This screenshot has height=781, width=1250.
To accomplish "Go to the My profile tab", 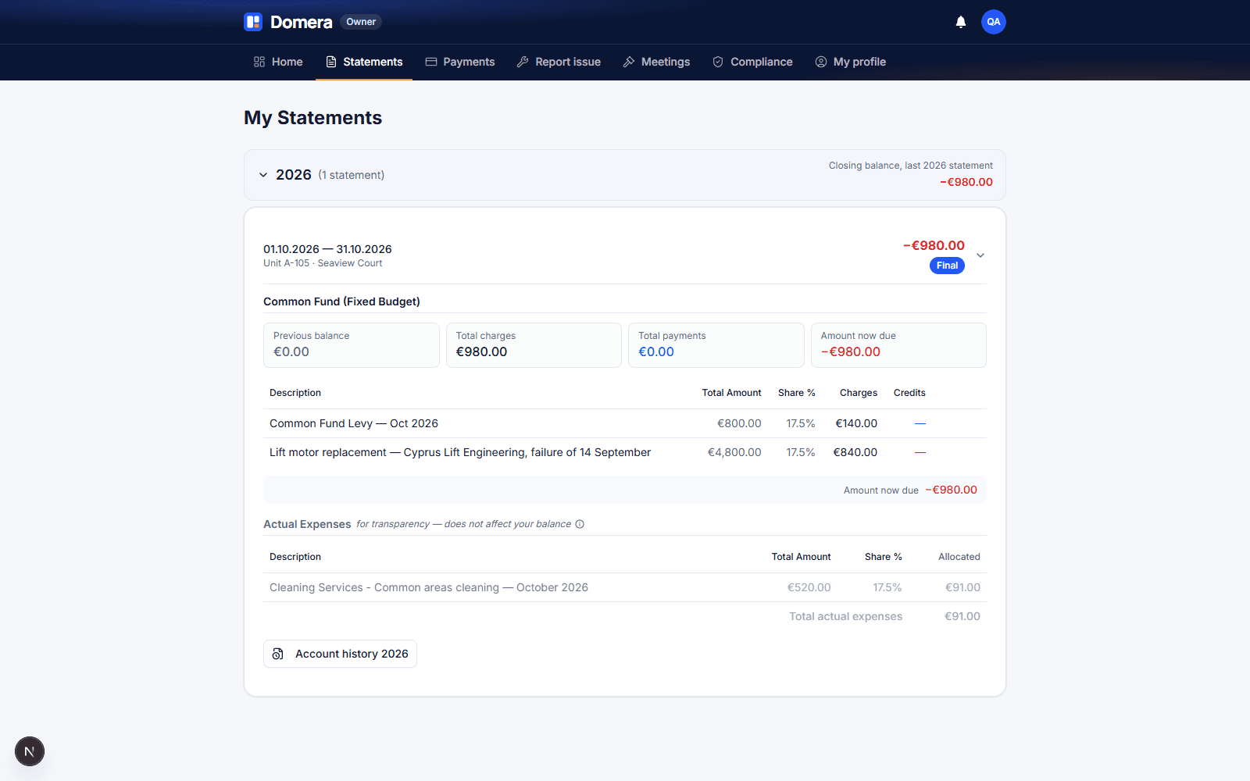I will pyautogui.click(x=851, y=62).
